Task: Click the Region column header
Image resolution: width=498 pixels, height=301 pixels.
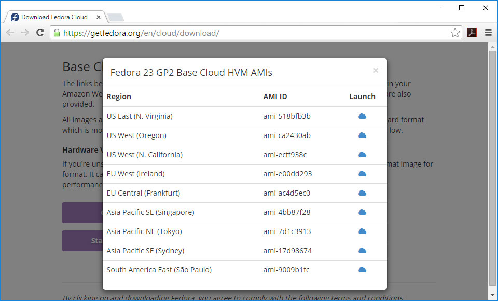Action: point(119,97)
